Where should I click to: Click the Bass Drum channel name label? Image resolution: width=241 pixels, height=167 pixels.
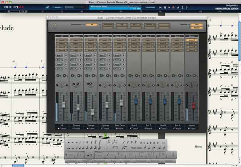coord(120,125)
